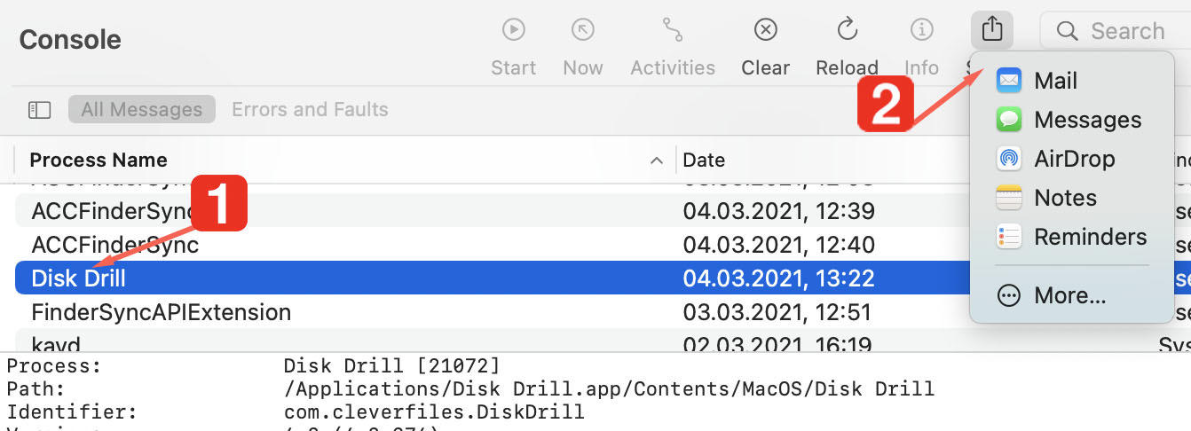
Task: Select the All Messages filter
Action: coord(142,110)
